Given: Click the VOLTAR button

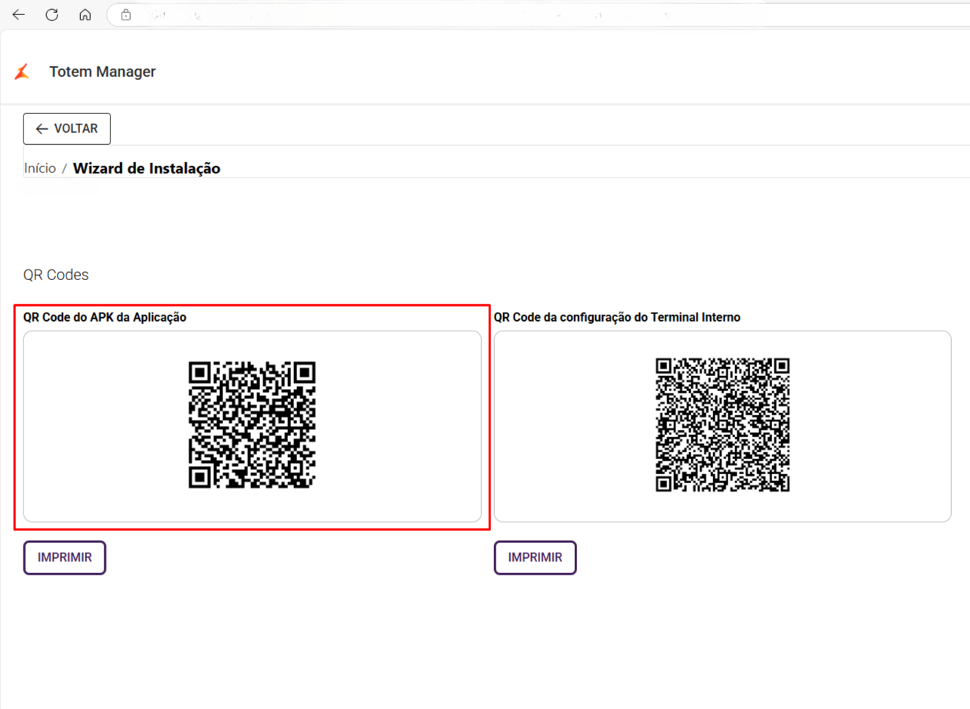Looking at the screenshot, I should tap(67, 129).
